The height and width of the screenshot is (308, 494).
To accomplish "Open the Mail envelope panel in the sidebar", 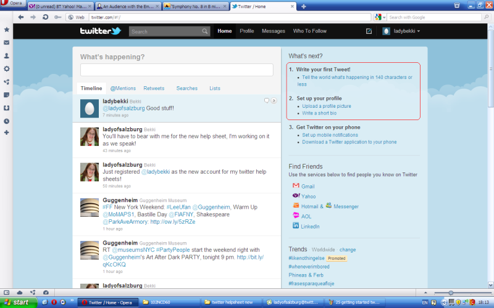I will (x=6, y=43).
